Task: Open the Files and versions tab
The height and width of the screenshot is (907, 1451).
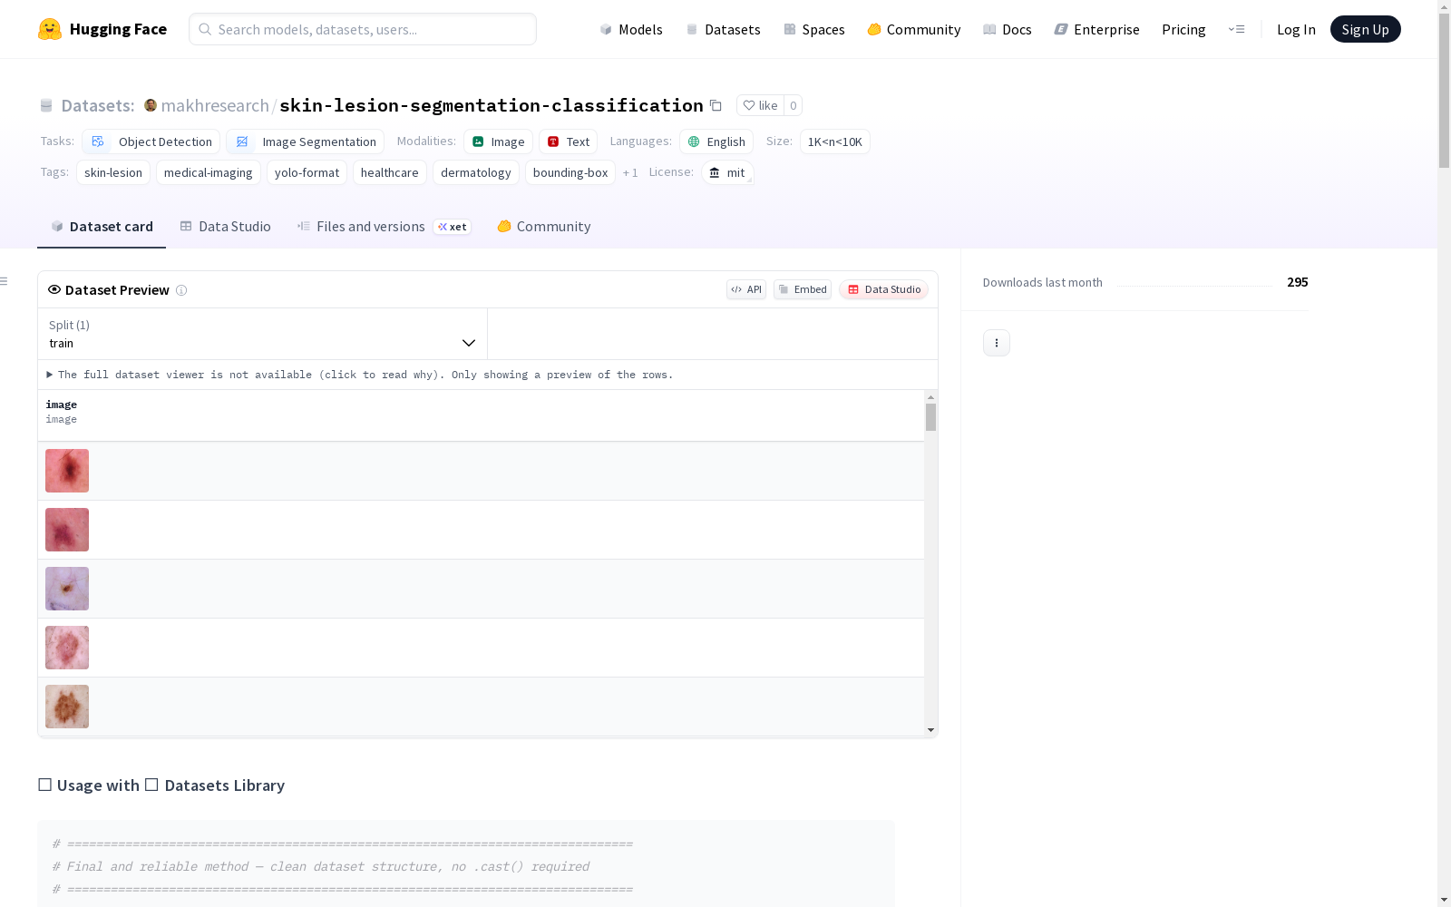Action: tap(384, 227)
